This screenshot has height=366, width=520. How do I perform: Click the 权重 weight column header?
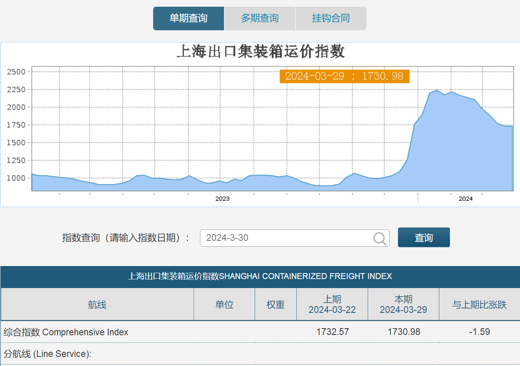tap(275, 304)
